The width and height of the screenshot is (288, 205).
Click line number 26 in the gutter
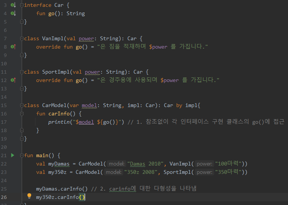tap(4, 197)
